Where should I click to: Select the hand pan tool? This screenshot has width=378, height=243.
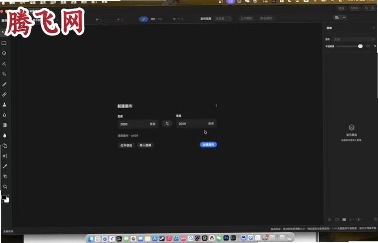pyautogui.click(x=5, y=176)
